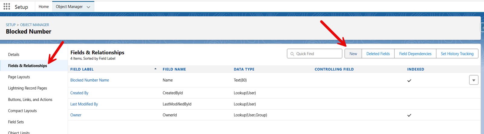Expand the Object Manager tab chevron
484x134 pixels.
coord(88,7)
